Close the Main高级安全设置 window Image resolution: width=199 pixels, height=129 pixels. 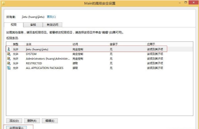coord(193,3)
